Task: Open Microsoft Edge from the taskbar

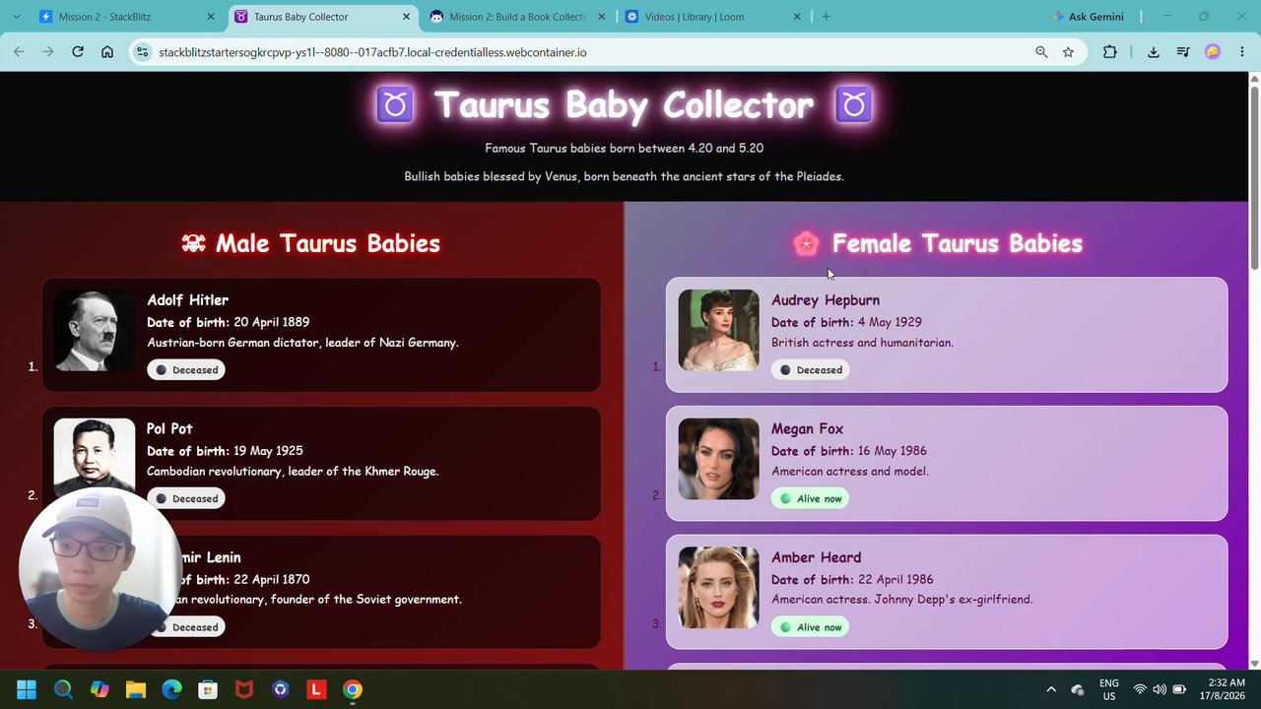Action: (171, 689)
